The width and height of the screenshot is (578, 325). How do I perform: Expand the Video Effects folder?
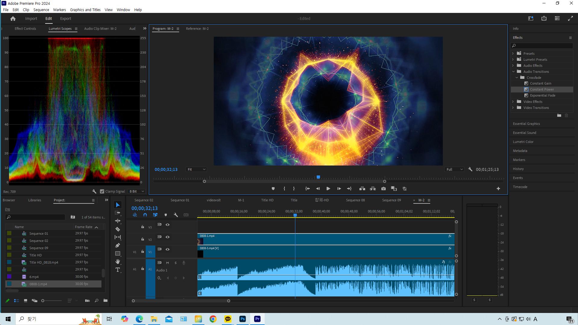[513, 102]
